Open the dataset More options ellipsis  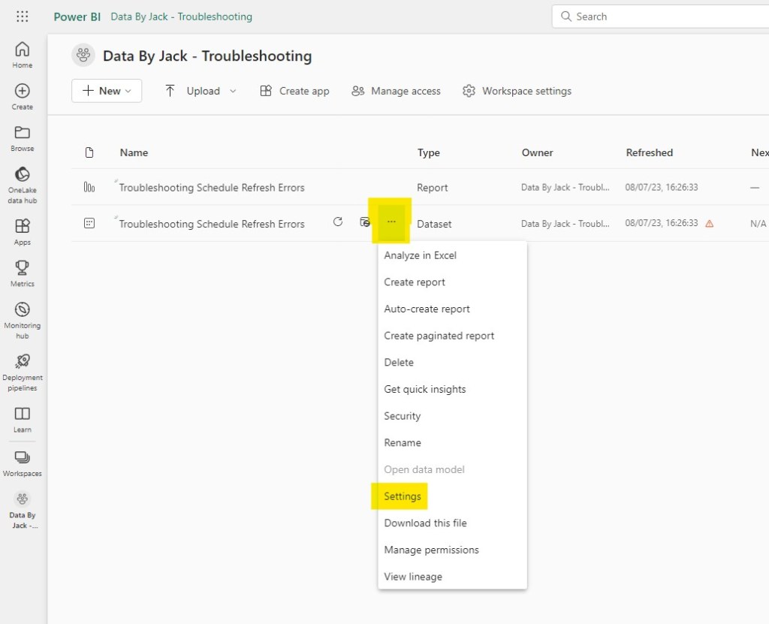[391, 222]
